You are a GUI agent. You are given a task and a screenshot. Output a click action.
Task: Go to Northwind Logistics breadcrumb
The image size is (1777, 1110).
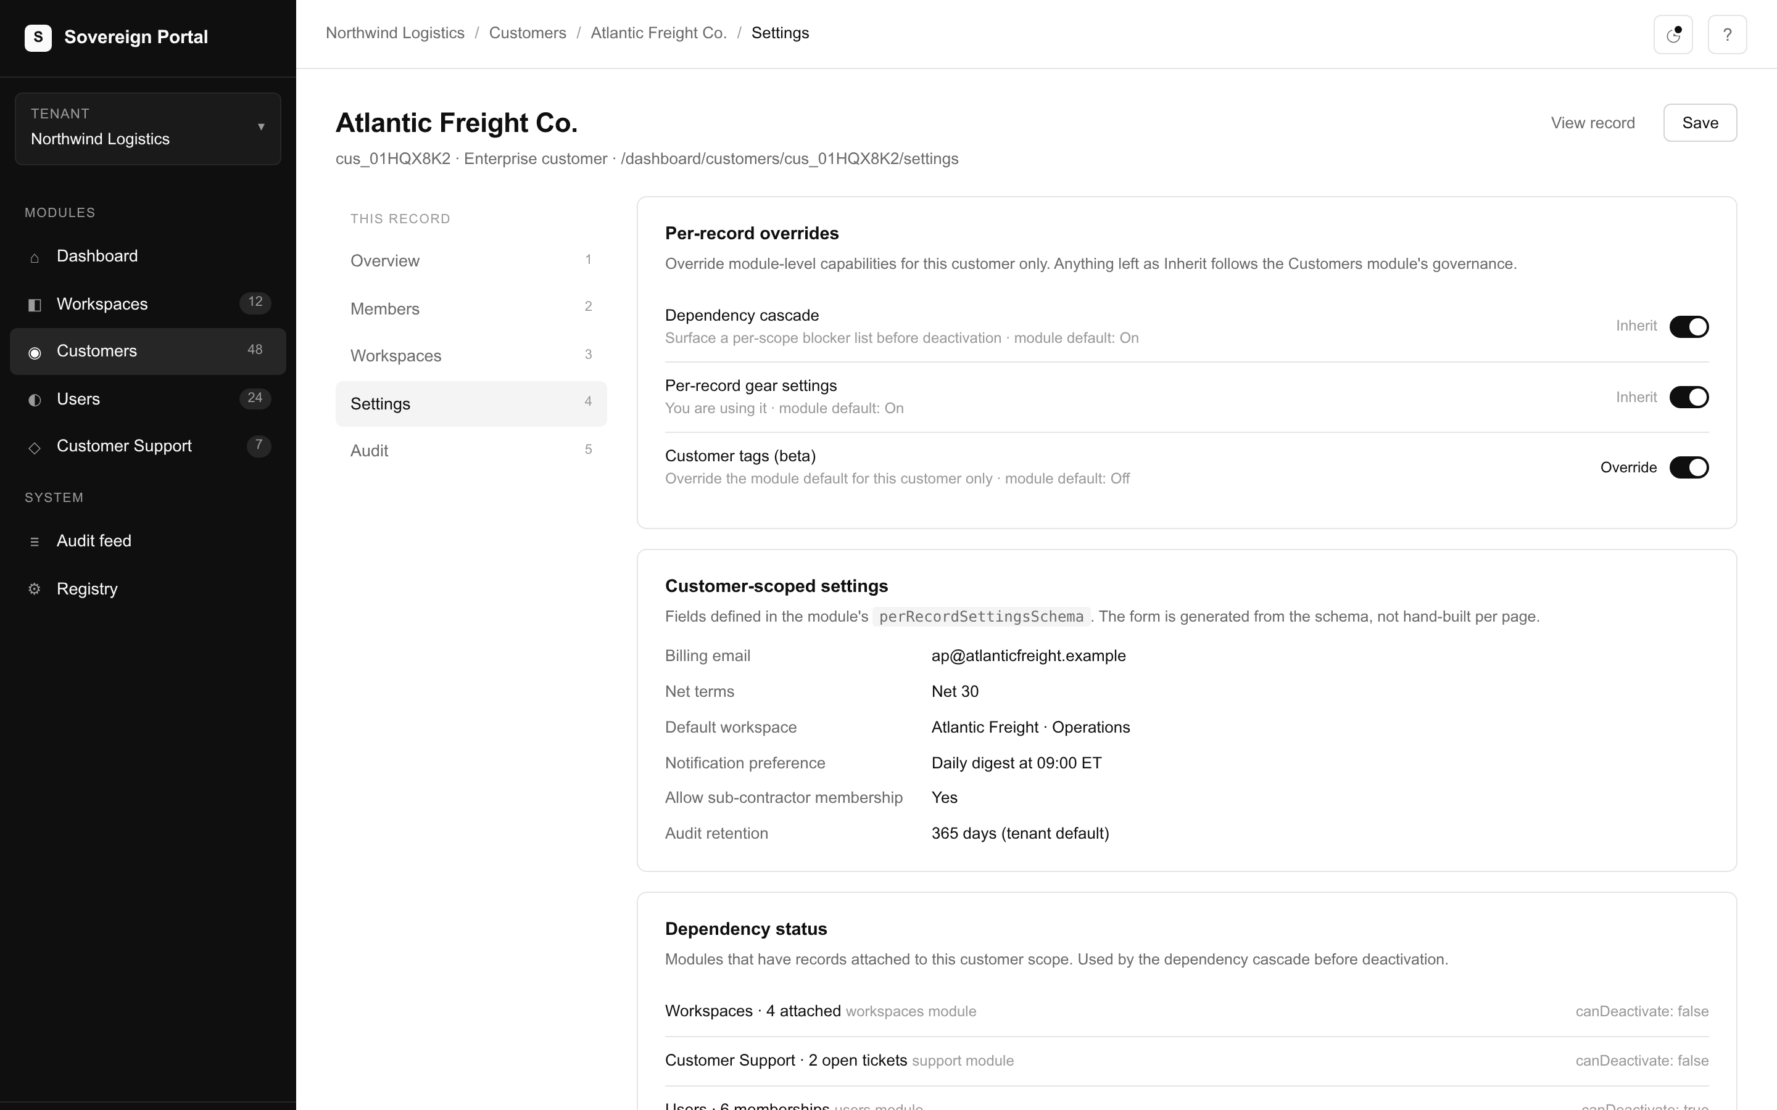pos(395,33)
